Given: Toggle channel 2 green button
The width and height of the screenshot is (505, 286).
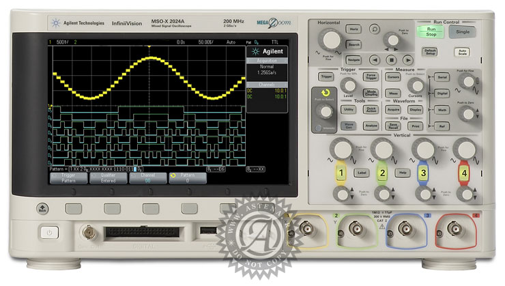Looking at the screenshot, I should [382, 173].
